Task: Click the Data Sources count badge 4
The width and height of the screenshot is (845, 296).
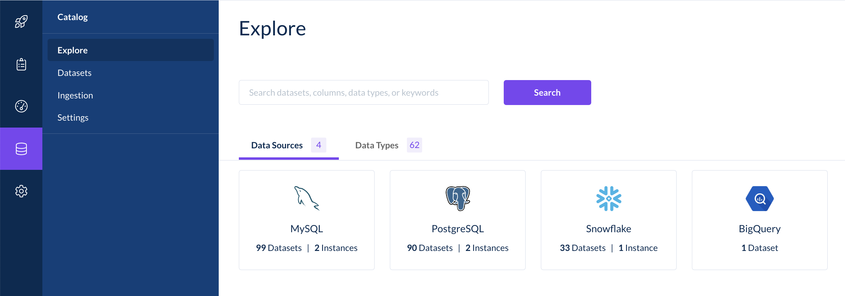Action: (x=319, y=145)
